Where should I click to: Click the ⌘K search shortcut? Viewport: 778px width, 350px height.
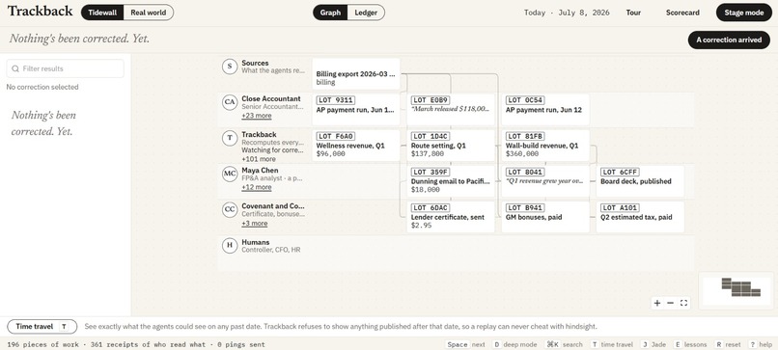point(563,344)
